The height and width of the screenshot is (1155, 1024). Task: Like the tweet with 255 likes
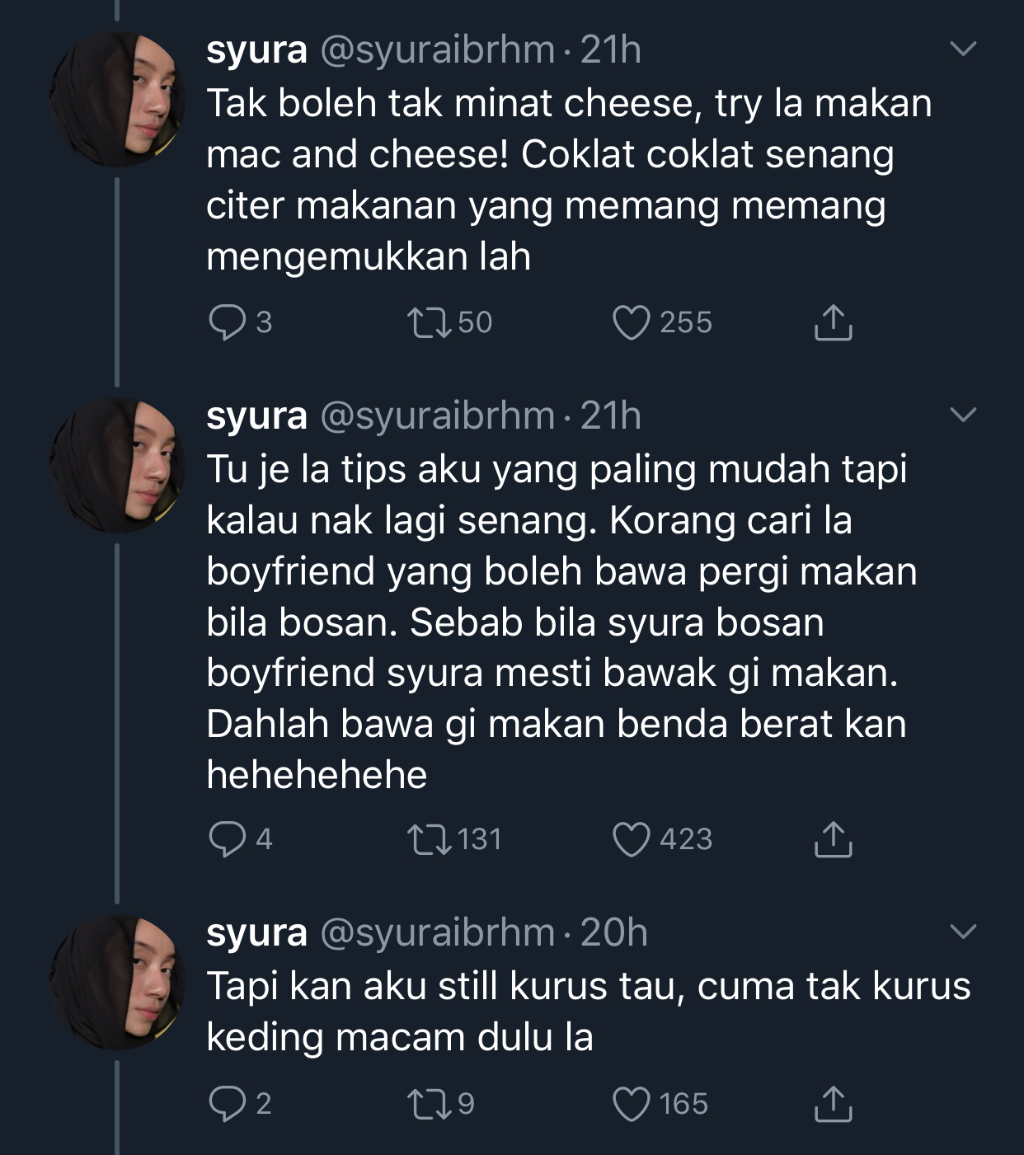pos(632,322)
